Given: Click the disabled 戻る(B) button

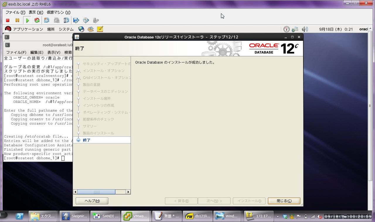Looking at the screenshot, I should [x=181, y=201].
